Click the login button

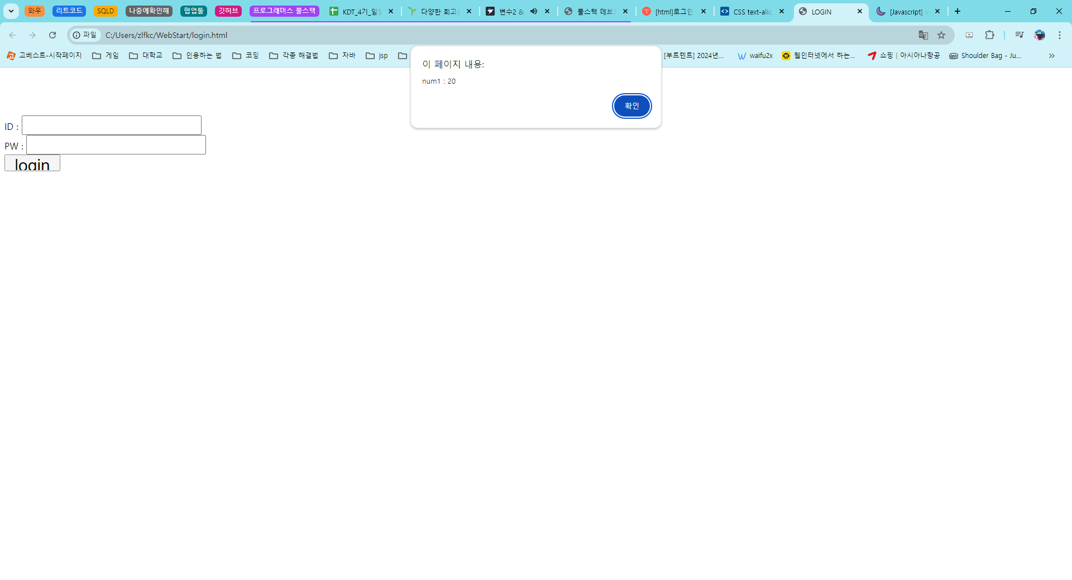32,163
